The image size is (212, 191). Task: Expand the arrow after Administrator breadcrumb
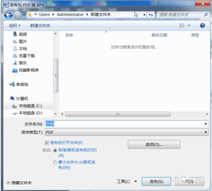coord(87,15)
